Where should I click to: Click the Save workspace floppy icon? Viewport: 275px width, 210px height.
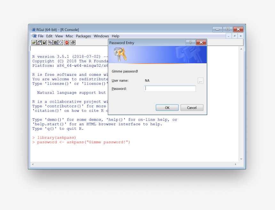click(44, 43)
